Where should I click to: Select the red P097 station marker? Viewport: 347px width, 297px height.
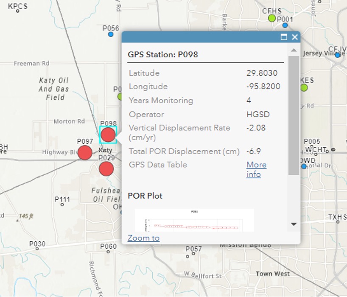pyautogui.click(x=85, y=152)
